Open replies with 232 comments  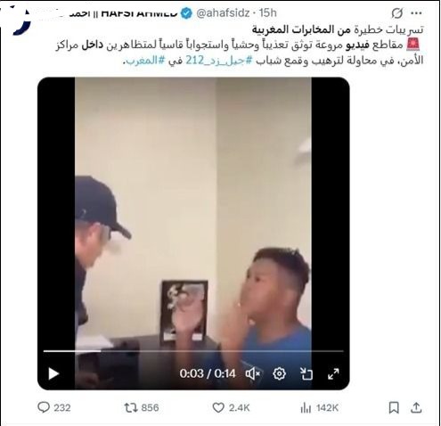pyautogui.click(x=54, y=407)
